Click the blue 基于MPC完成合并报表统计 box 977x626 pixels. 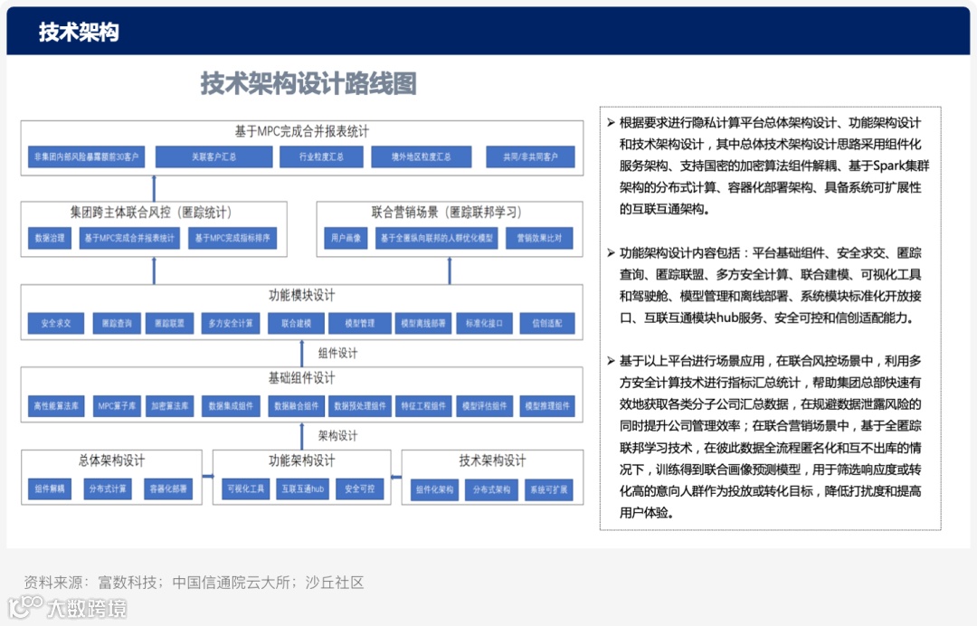129,238
